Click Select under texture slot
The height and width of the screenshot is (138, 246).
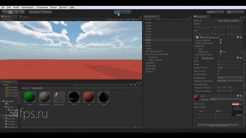point(239,115)
